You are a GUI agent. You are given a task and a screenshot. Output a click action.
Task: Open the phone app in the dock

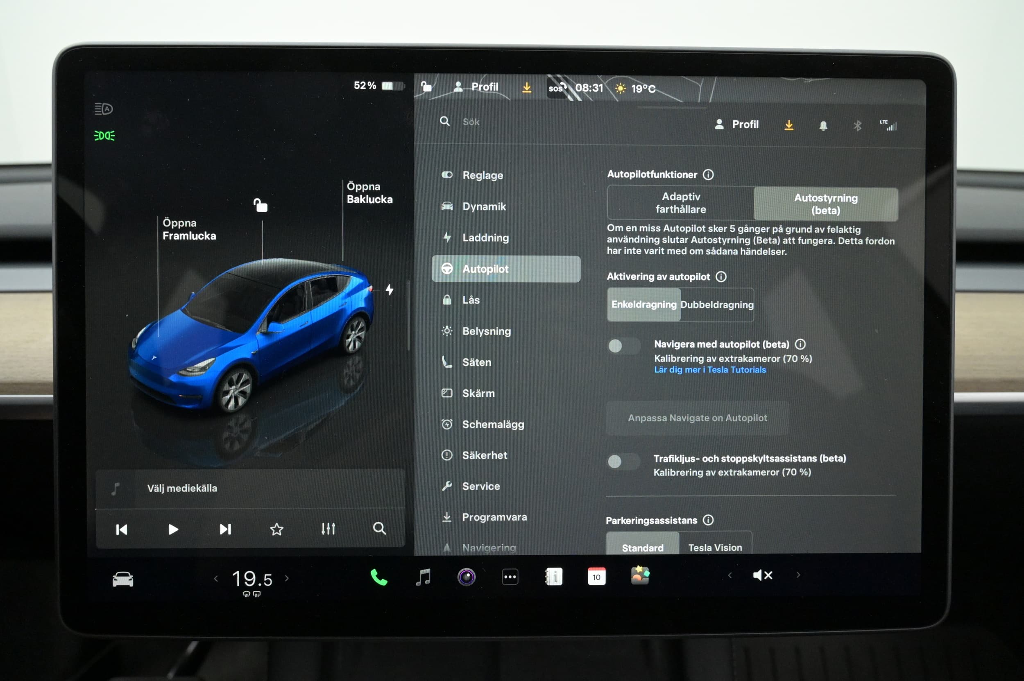click(x=378, y=577)
